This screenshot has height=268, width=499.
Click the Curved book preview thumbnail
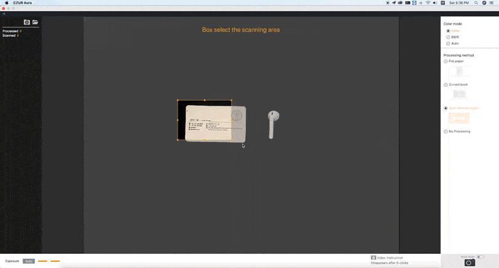[x=459, y=94]
